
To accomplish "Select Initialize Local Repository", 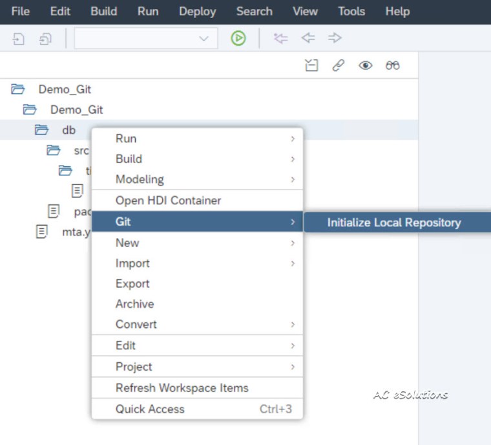I will [x=393, y=222].
